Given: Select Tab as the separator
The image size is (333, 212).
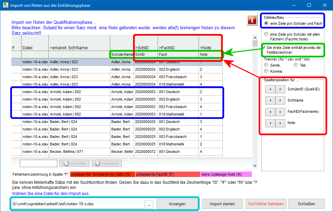Looking at the screenshot, I should (295, 65).
